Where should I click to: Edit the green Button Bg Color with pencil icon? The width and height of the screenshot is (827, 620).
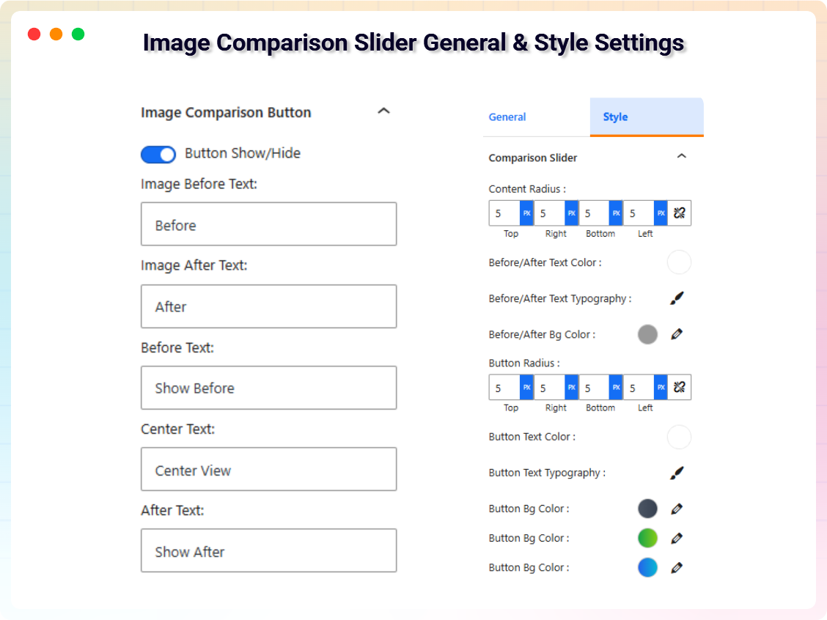(677, 538)
